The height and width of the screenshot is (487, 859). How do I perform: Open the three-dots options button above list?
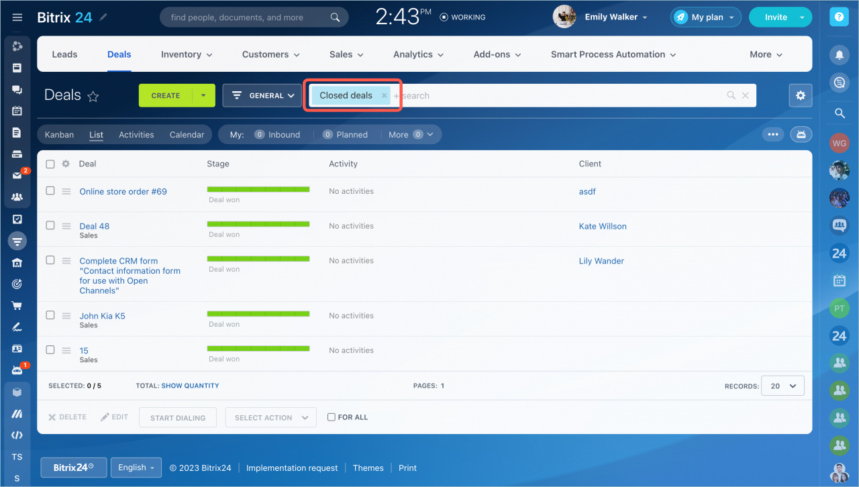point(773,135)
